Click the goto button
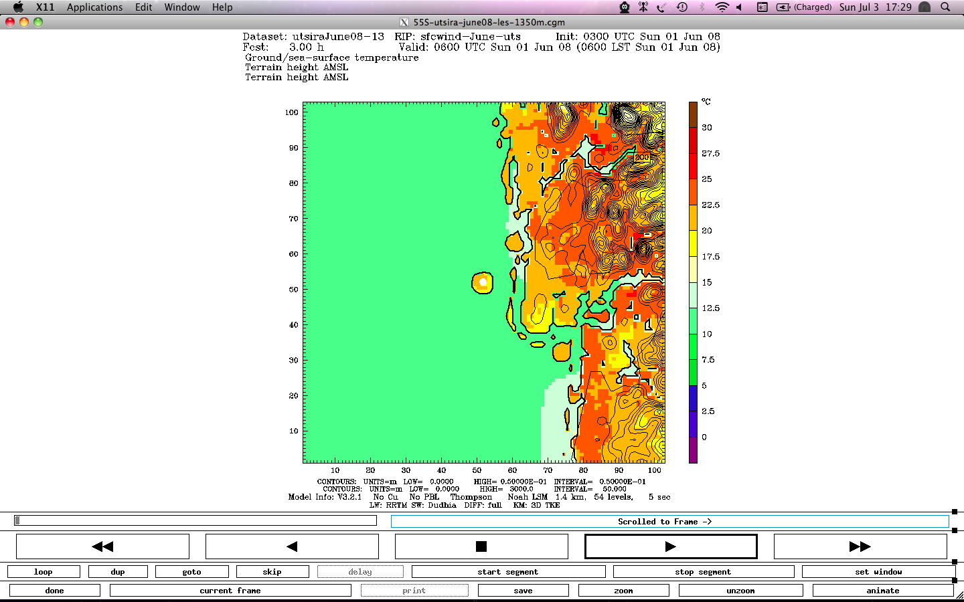964x602 pixels. pyautogui.click(x=191, y=572)
